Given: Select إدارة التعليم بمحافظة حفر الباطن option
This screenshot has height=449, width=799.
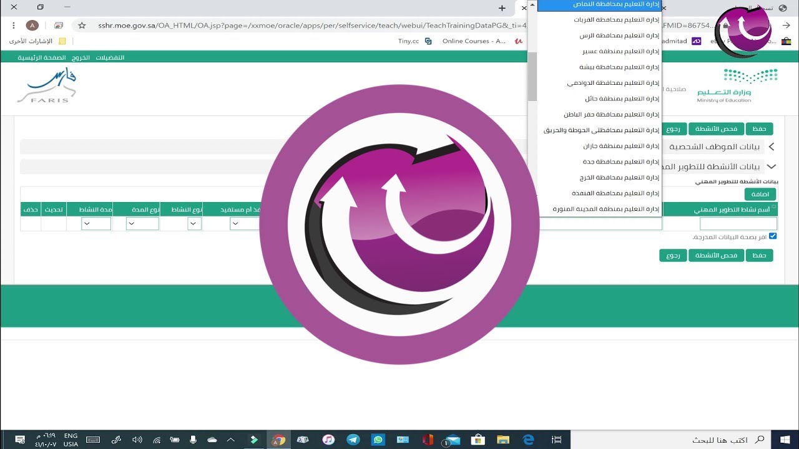Looking at the screenshot, I should click(599, 114).
